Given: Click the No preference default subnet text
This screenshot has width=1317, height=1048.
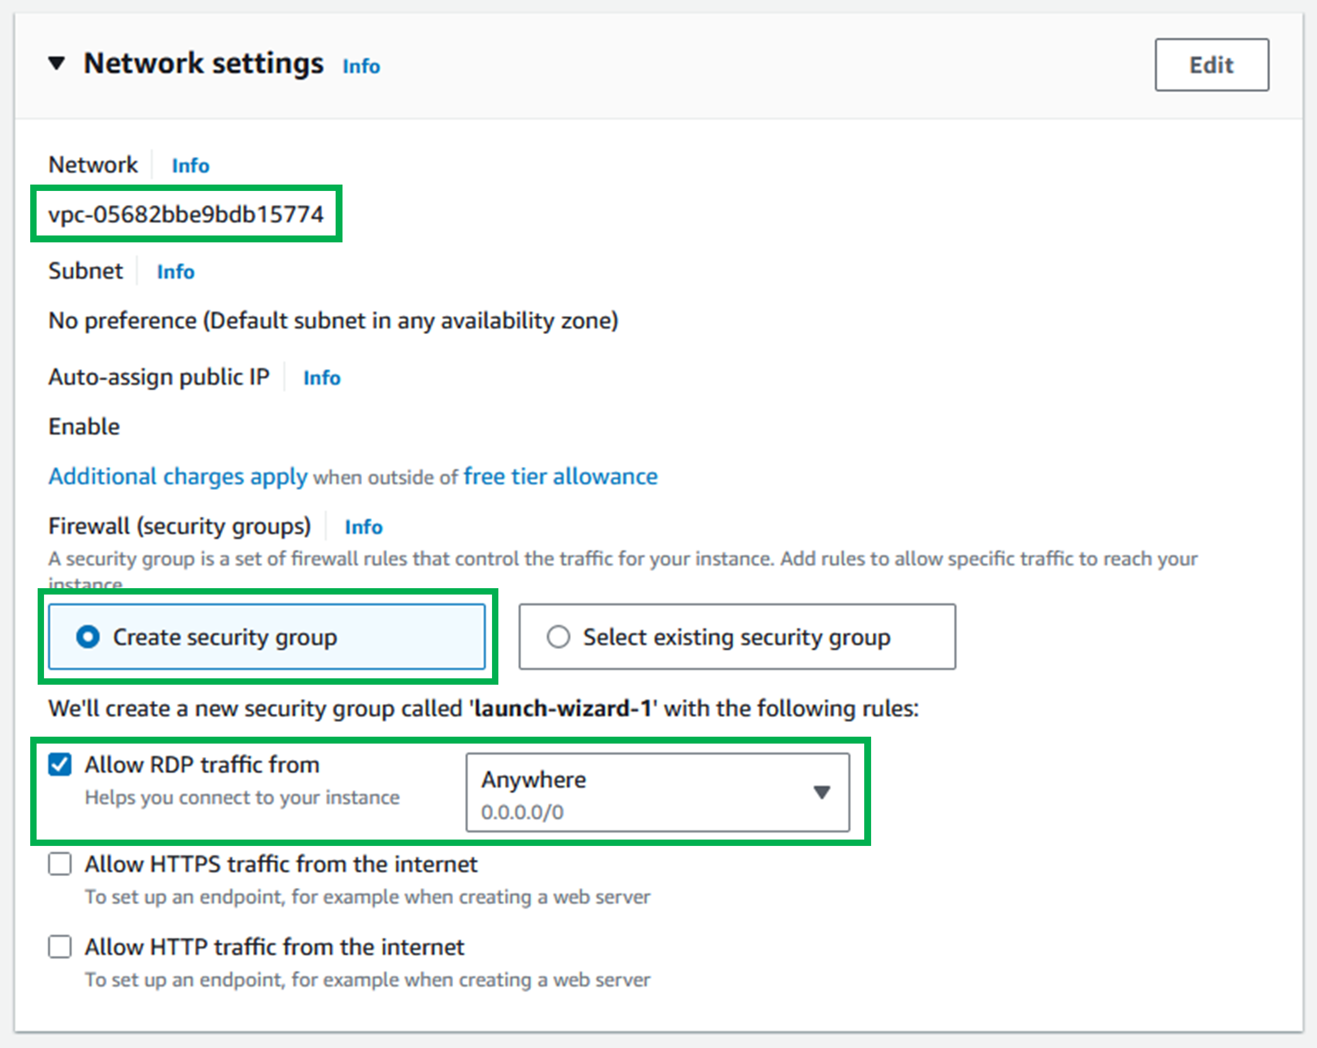Looking at the screenshot, I should click(333, 321).
